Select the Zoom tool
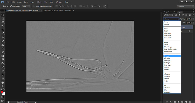The width and height of the screenshot is (195, 103). pos(3,86)
